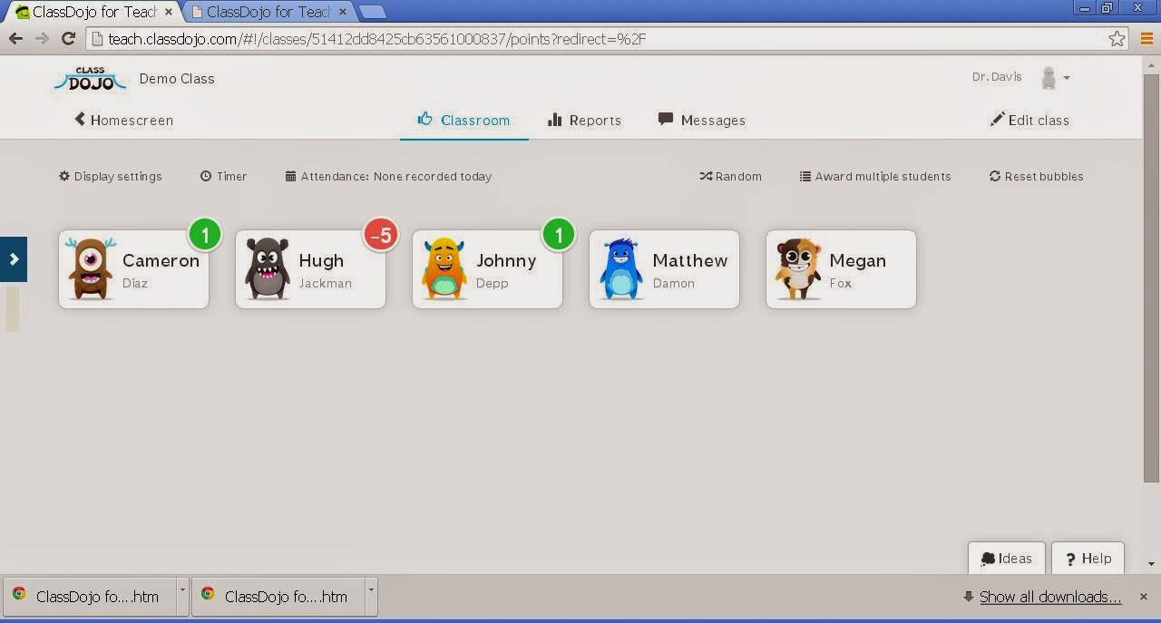Click Johnny's green point badge
Image resolution: width=1161 pixels, height=623 pixels.
click(x=559, y=234)
